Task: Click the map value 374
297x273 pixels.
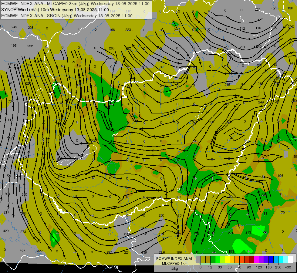Action: (194, 122)
